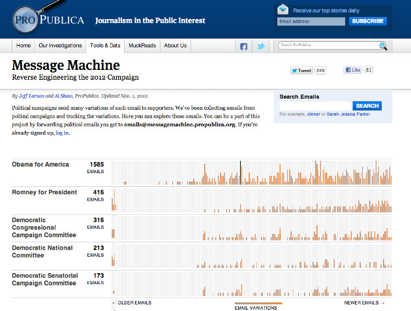Navigate to the About Us tab
The height and width of the screenshot is (311, 411).
pyautogui.click(x=175, y=46)
